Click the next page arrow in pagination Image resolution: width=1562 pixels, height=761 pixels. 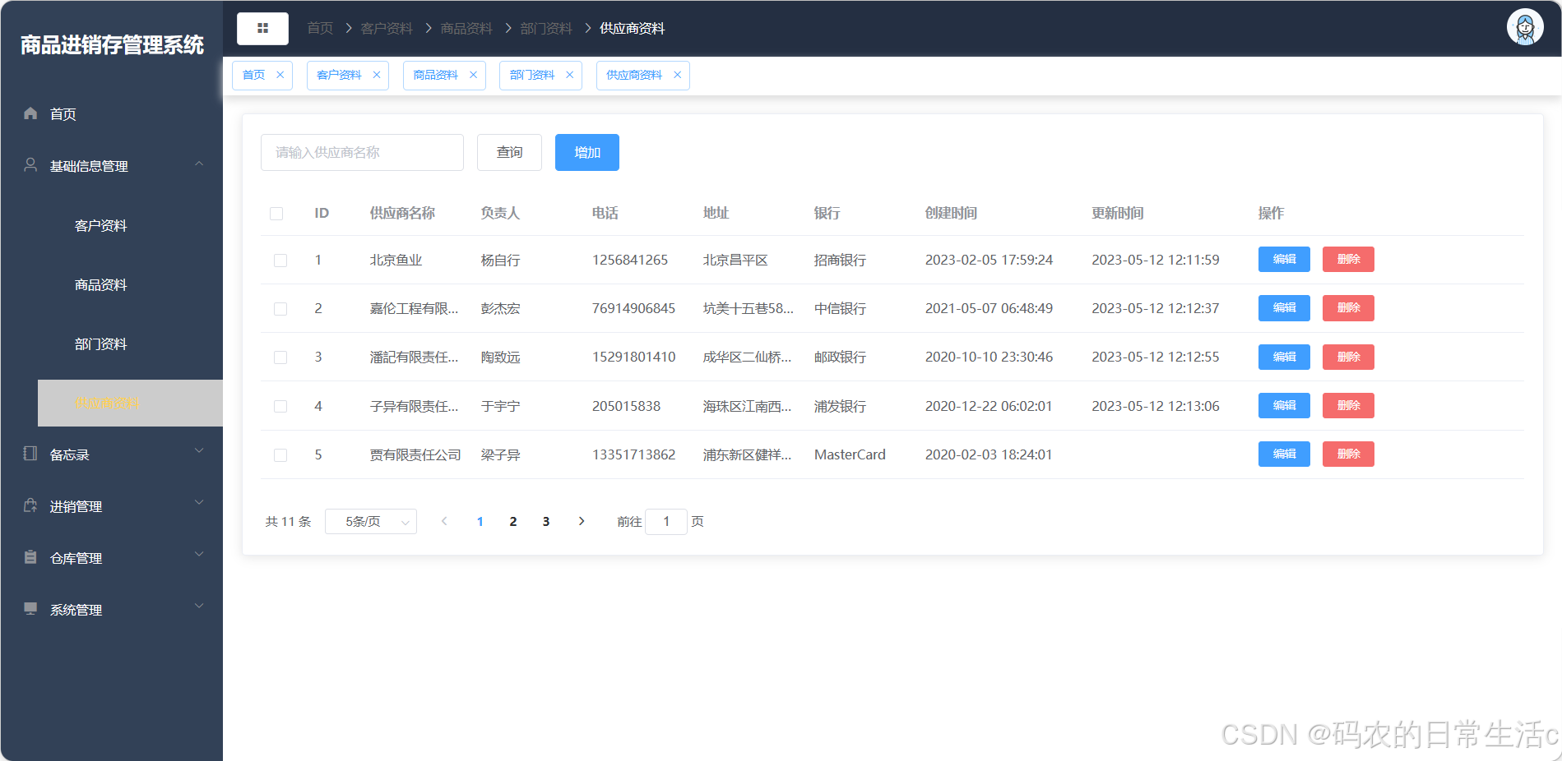click(582, 521)
